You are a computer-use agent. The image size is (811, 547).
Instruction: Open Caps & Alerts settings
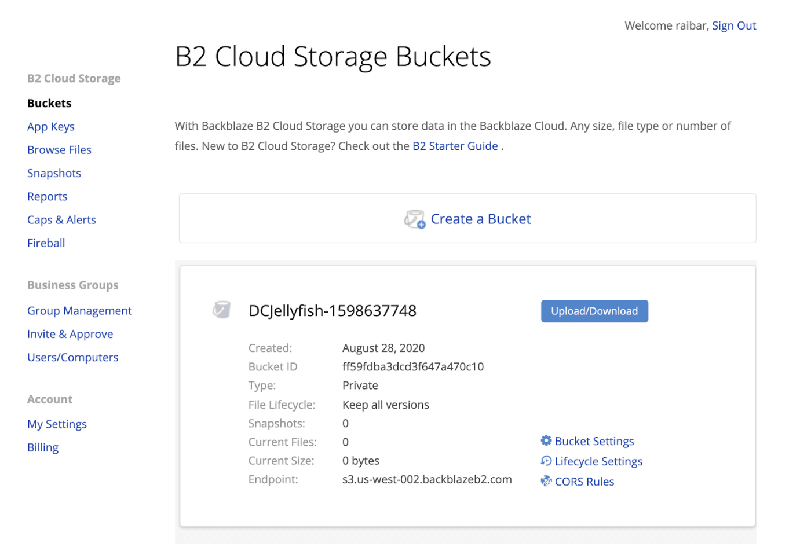click(61, 219)
